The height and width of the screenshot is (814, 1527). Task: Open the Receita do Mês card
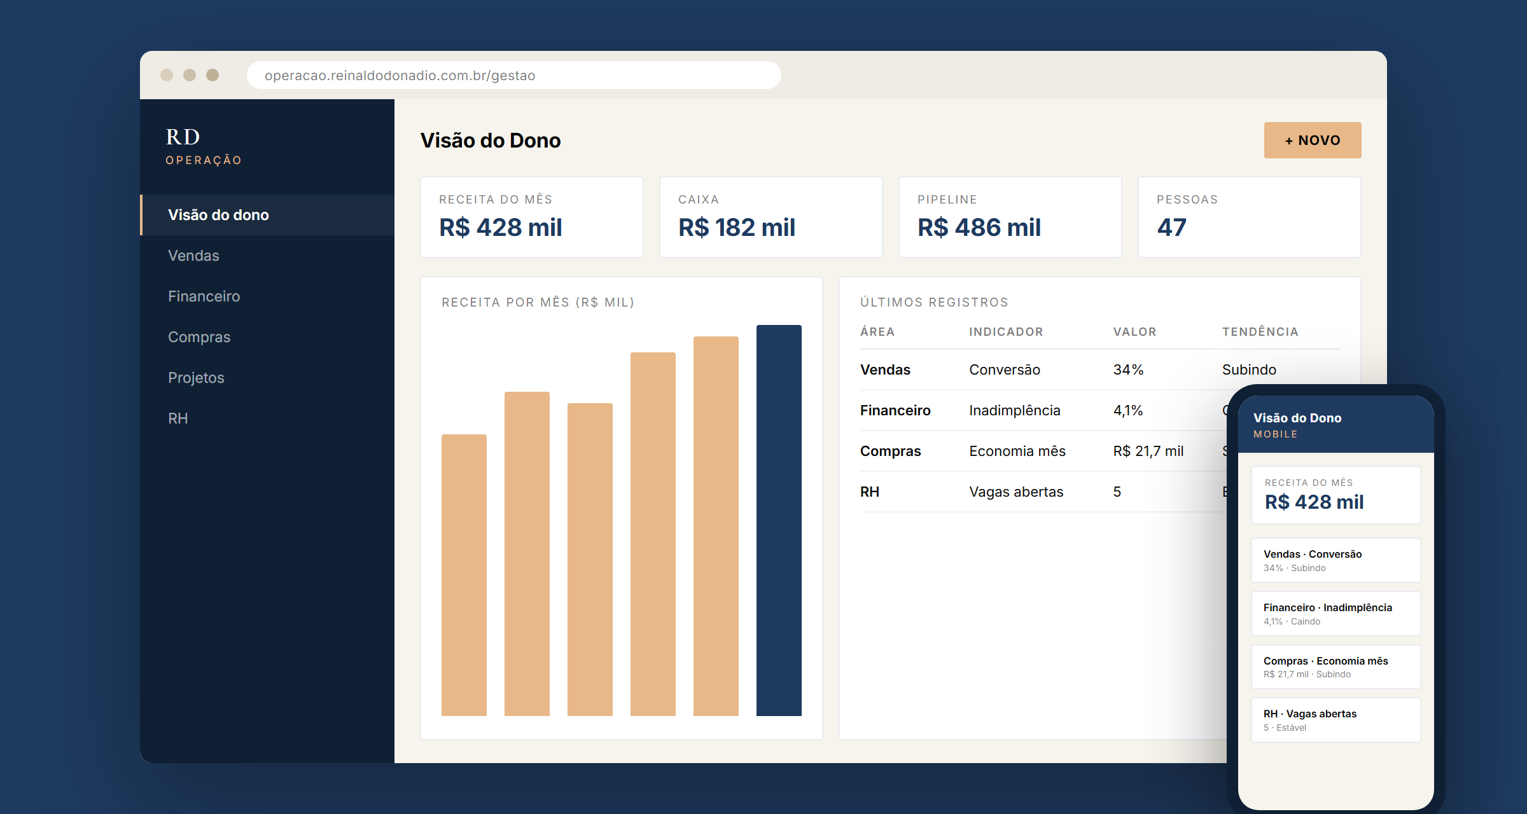532,217
